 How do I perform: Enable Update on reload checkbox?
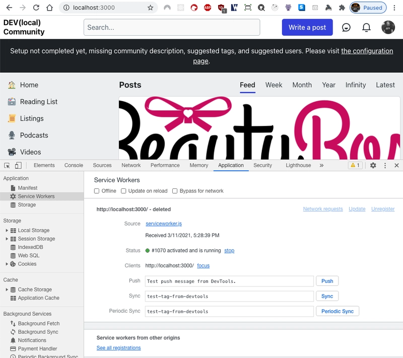[x=123, y=191]
